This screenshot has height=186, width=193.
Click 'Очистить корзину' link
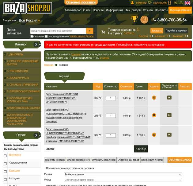click(55, 160)
